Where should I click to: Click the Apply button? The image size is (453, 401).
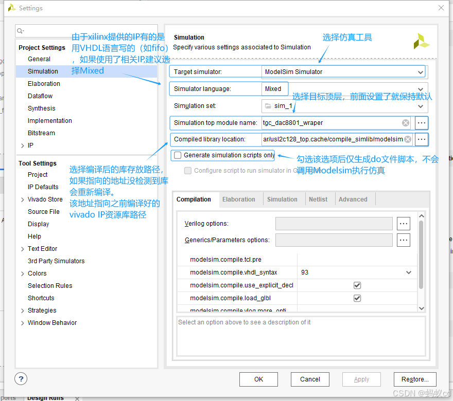tap(361, 379)
